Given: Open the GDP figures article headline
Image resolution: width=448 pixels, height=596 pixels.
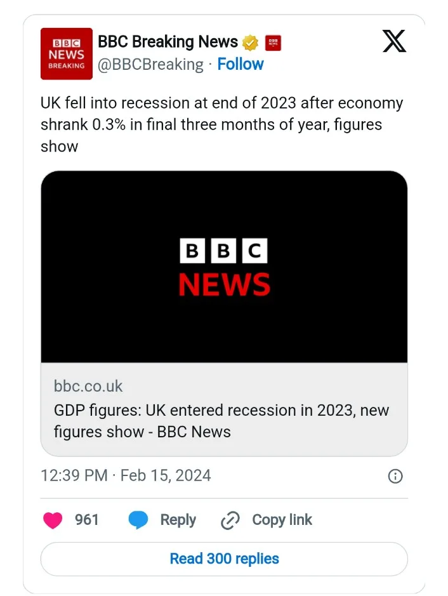Looking at the screenshot, I should coord(221,421).
